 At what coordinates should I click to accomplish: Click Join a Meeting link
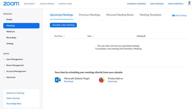(157, 4)
